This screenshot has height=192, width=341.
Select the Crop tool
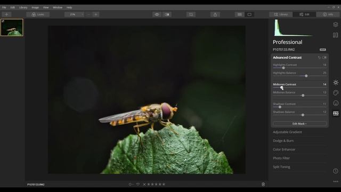[x=191, y=14]
